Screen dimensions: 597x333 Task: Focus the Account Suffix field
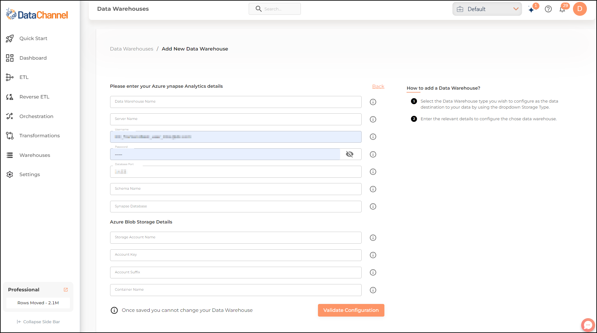pyautogui.click(x=236, y=272)
